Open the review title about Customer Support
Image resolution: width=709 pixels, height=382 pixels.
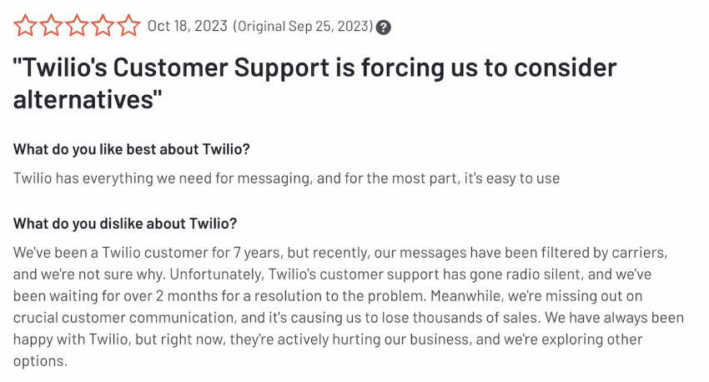pos(314,83)
